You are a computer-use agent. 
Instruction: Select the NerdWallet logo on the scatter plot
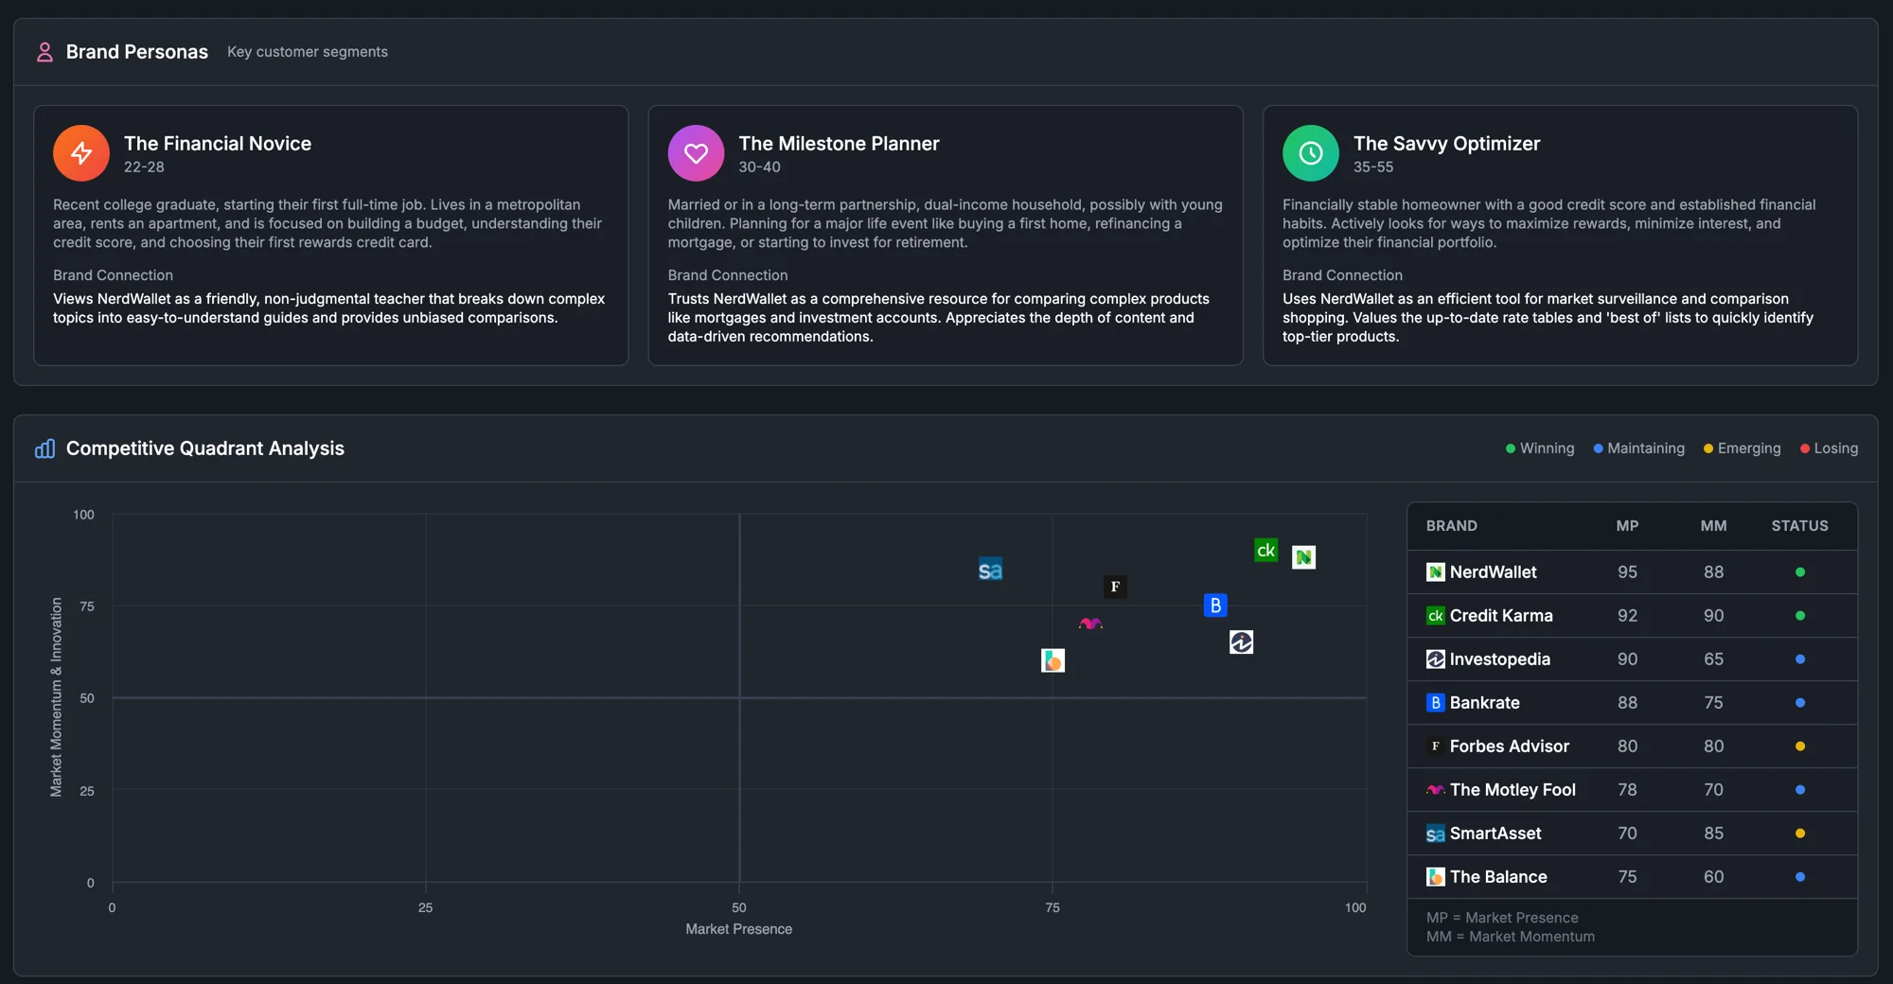click(1303, 557)
